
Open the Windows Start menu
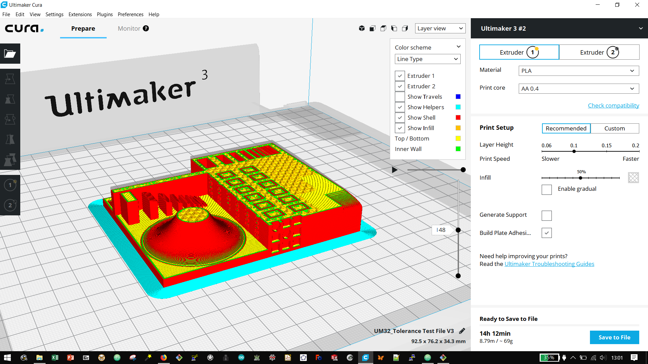click(7, 358)
